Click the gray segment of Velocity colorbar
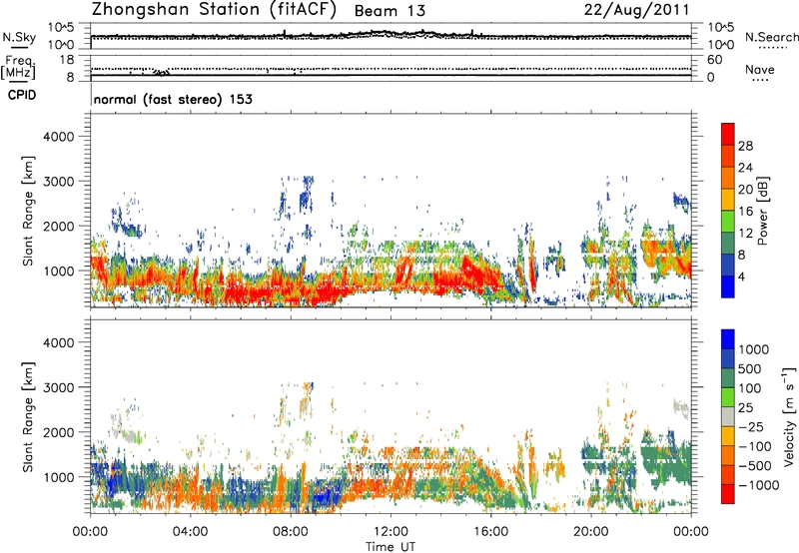This screenshot has width=799, height=553. point(728,417)
